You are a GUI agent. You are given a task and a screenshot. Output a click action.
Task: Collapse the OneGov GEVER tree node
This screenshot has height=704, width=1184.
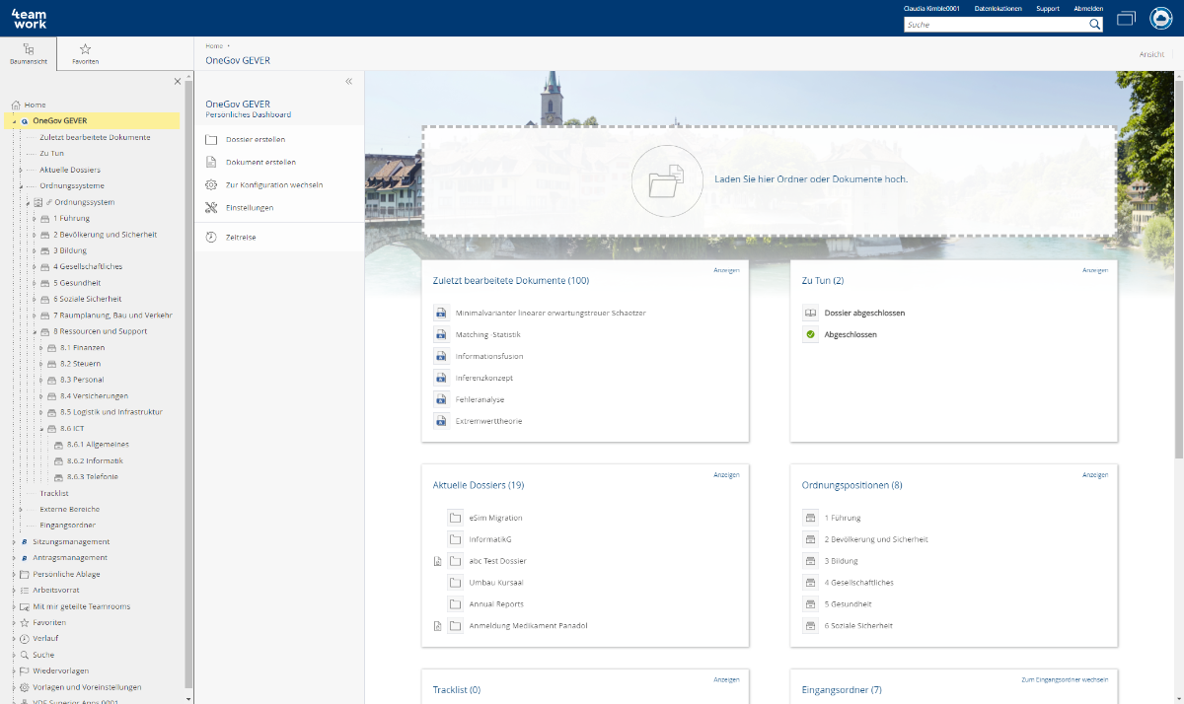pos(15,121)
